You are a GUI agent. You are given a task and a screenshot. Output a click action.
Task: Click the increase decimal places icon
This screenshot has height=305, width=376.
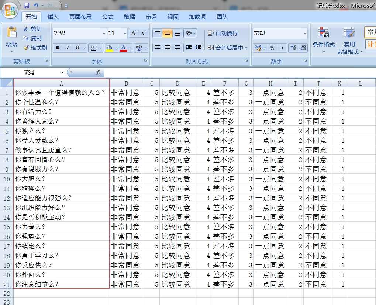click(x=293, y=48)
